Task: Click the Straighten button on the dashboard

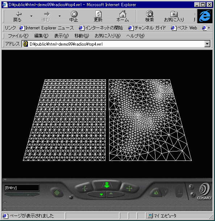Action: point(179,192)
